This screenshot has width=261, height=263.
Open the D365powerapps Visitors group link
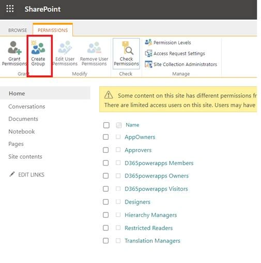[156, 189]
